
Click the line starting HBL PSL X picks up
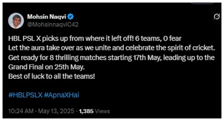point(95,39)
